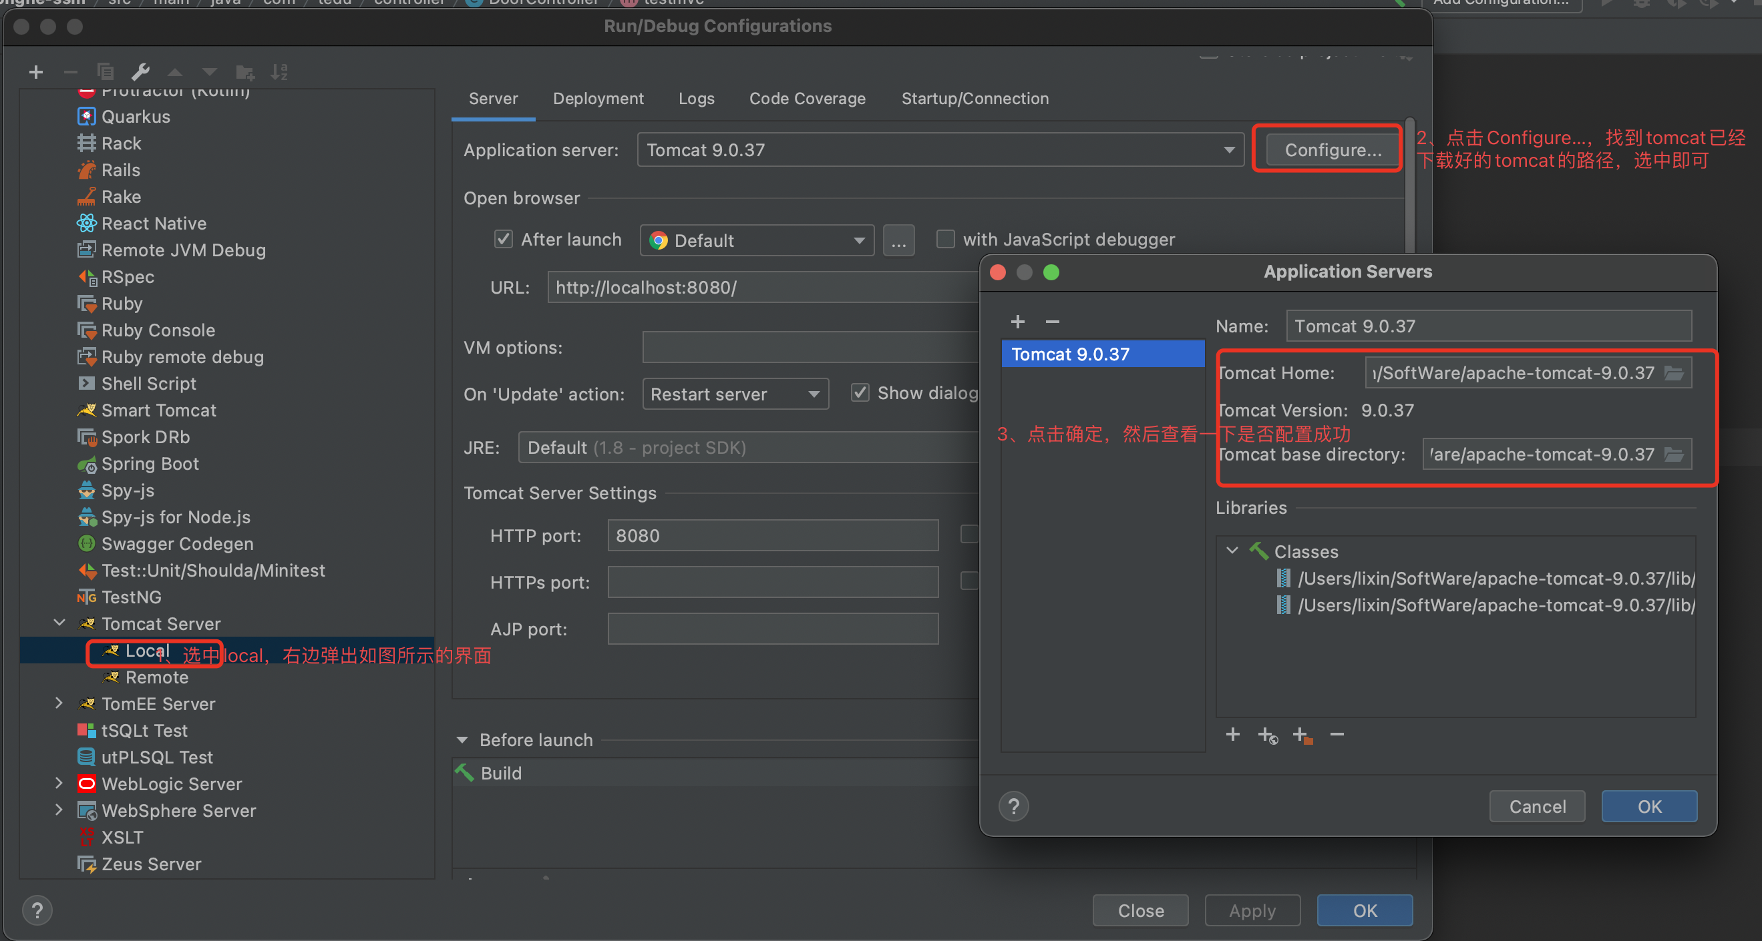Click OK in Application Servers dialog
Screen dimensions: 1762x941
1650,807
